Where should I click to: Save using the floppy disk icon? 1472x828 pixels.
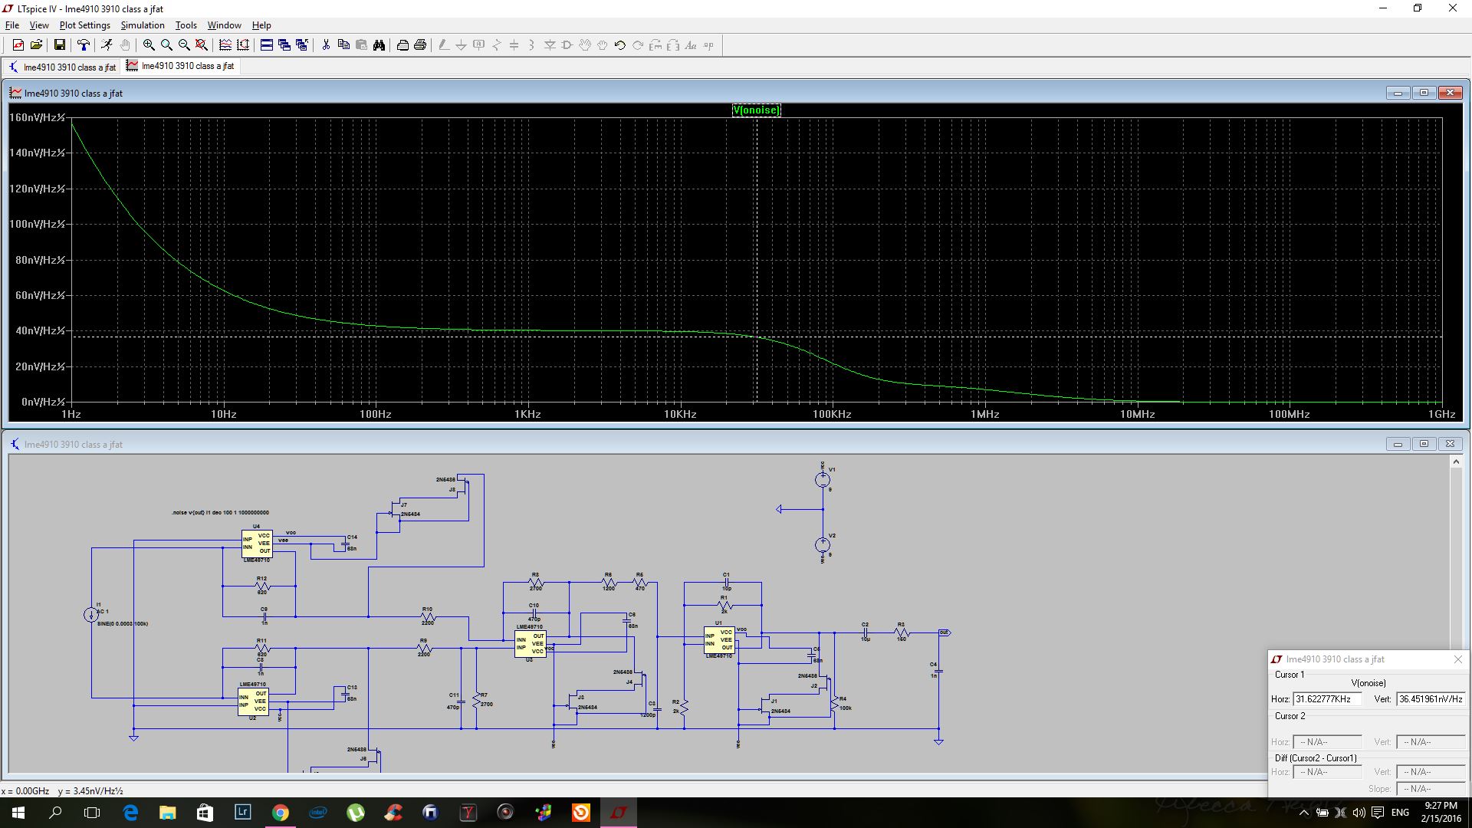pos(59,45)
